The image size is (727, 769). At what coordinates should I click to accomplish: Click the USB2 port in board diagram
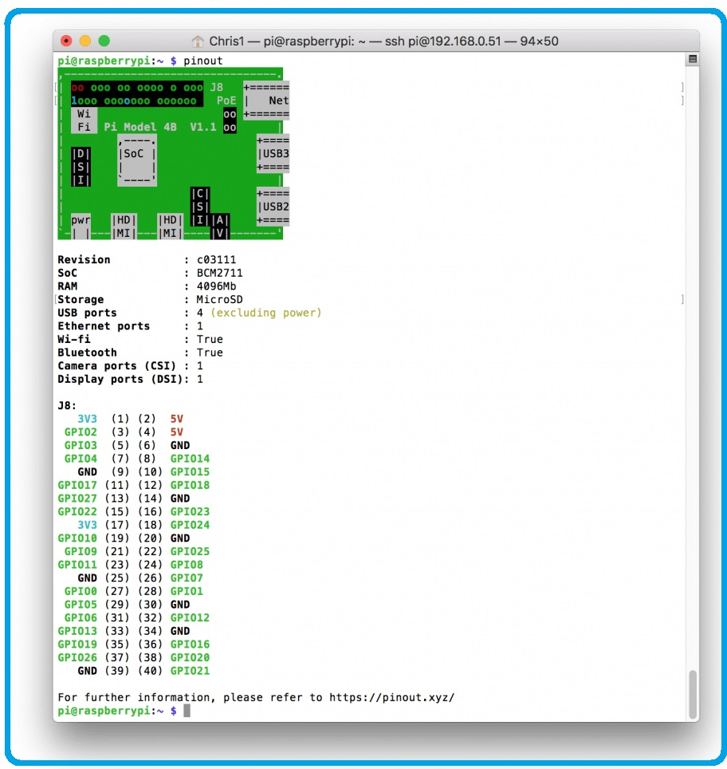273,207
